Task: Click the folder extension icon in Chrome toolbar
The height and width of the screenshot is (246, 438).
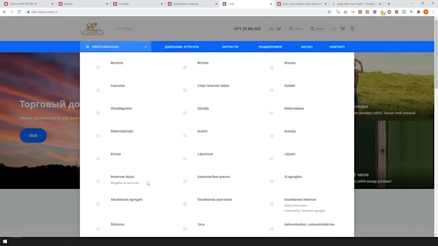Action: 383,12
